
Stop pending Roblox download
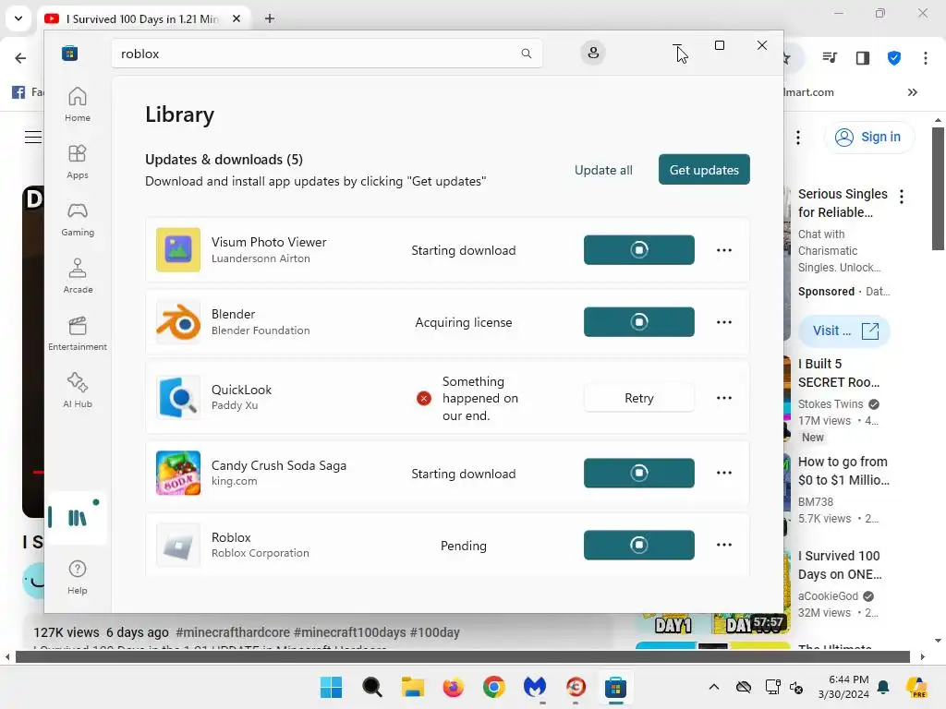tap(639, 545)
